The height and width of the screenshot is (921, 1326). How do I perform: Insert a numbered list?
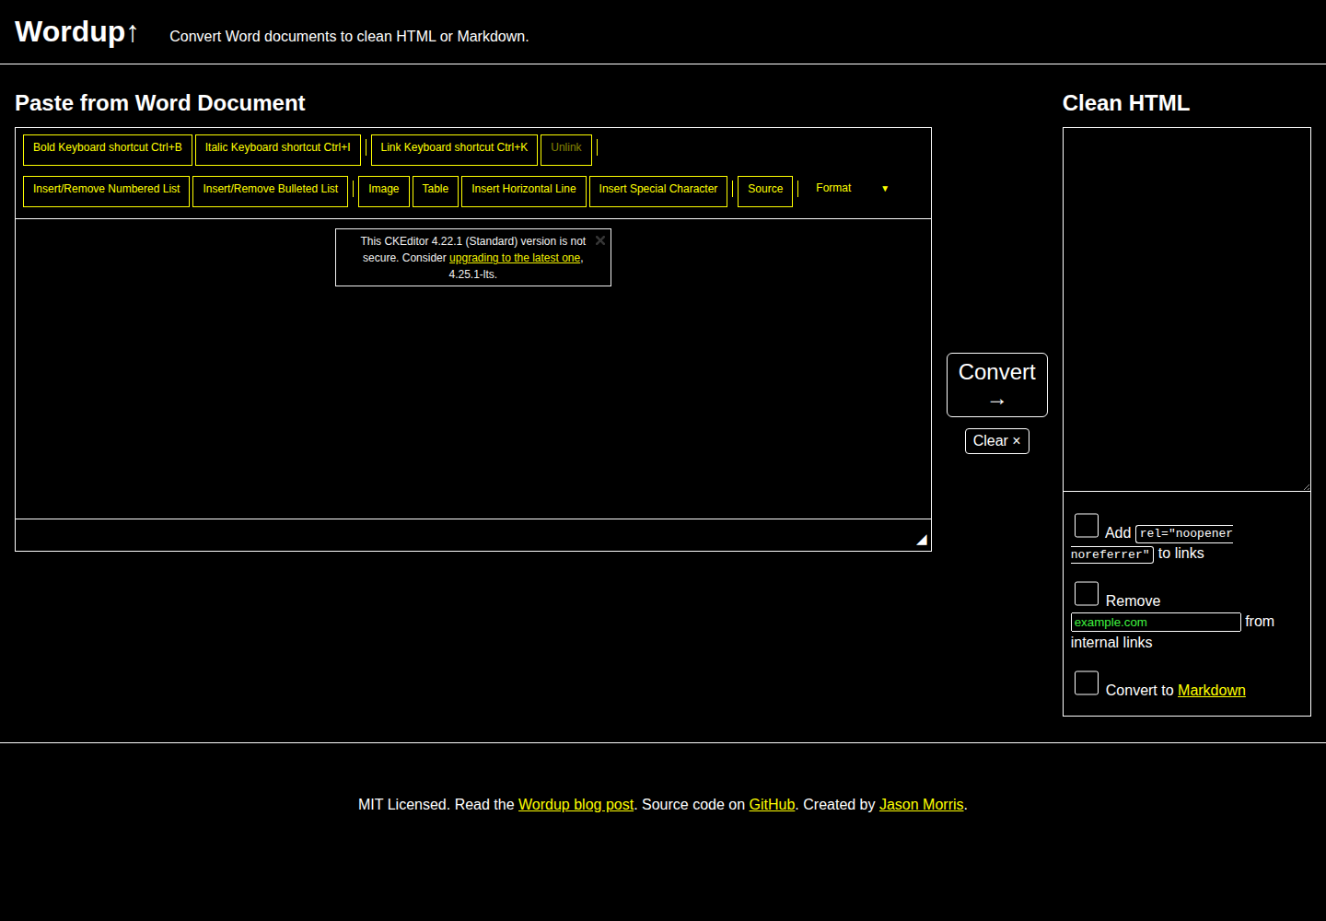coord(106,190)
